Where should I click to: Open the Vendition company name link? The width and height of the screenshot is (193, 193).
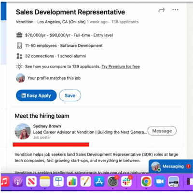click(25, 22)
